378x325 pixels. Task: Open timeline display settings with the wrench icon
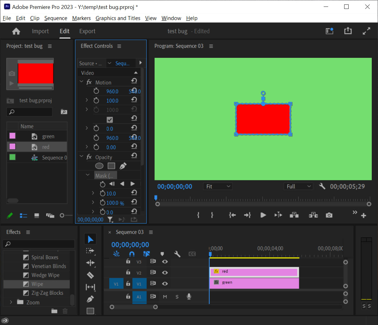pyautogui.click(x=177, y=254)
